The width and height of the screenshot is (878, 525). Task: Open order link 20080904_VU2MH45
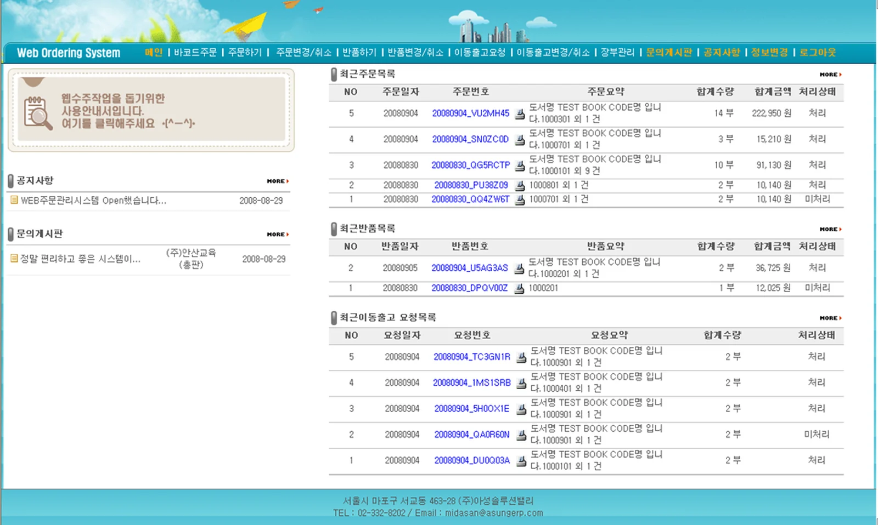471,113
